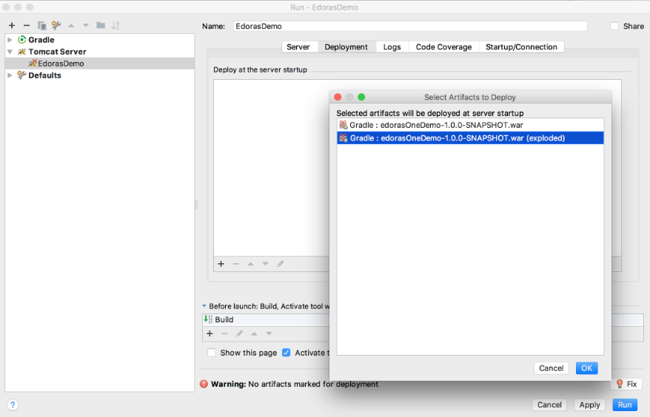Add a deployment artifact with plus icon
Viewport: 650px width, 417px height.
221,264
